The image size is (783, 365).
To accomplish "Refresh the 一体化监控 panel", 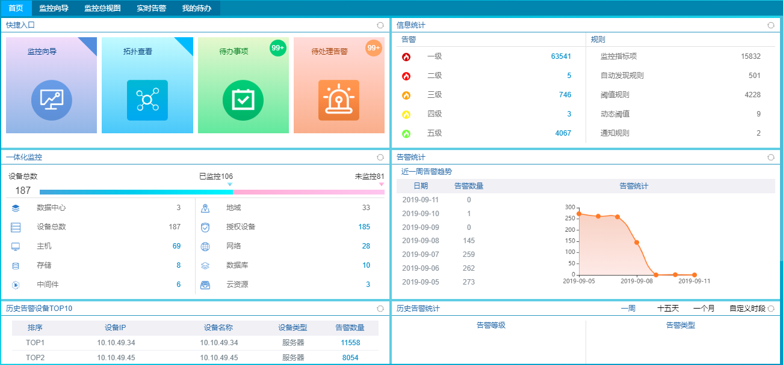I will [380, 157].
